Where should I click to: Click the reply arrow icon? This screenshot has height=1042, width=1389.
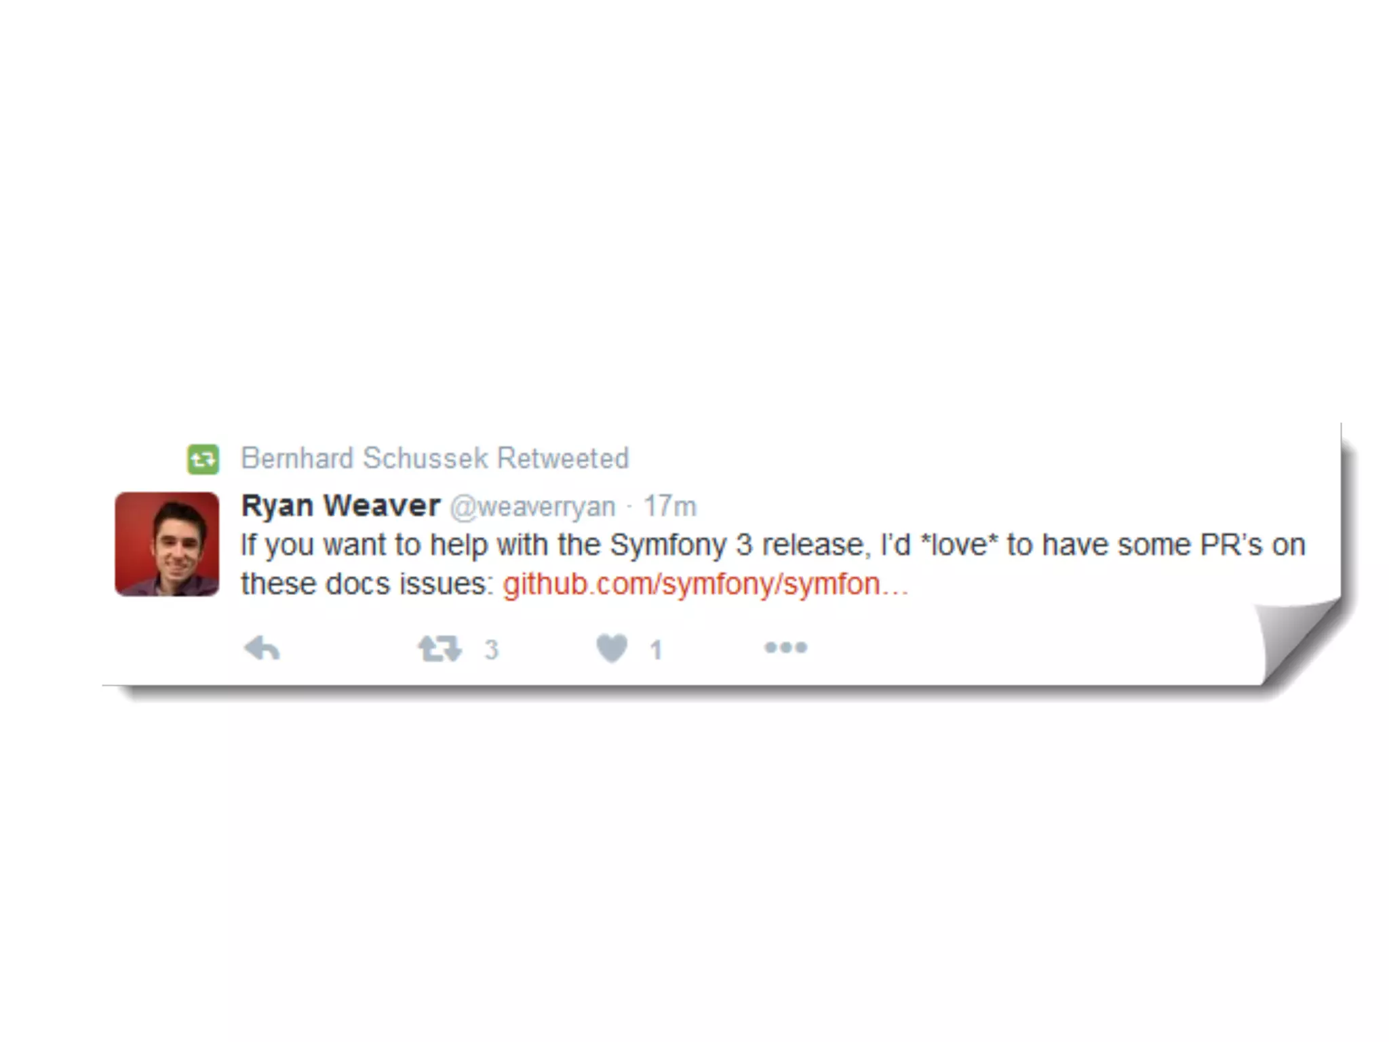pyautogui.click(x=262, y=649)
